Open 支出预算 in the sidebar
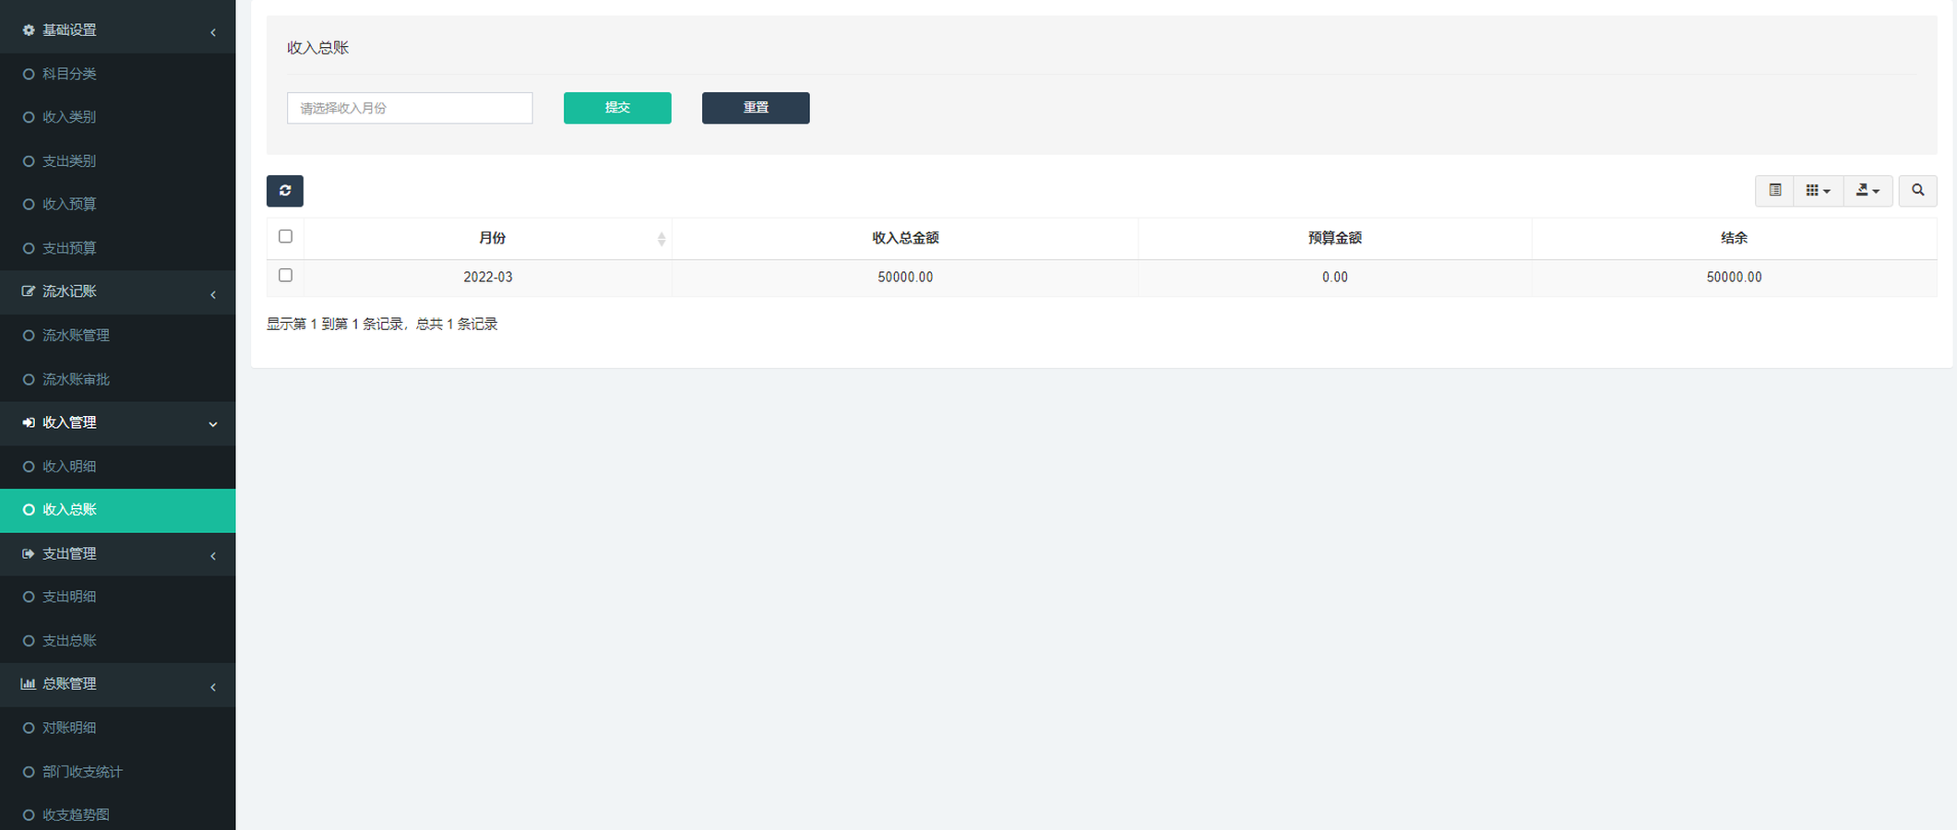The image size is (1957, 830). pyautogui.click(x=117, y=248)
